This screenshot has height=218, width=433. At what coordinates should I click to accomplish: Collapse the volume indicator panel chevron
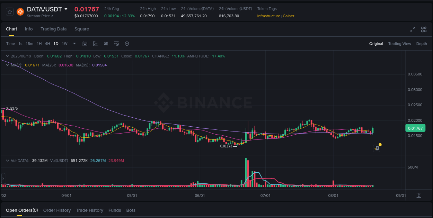[8, 161]
